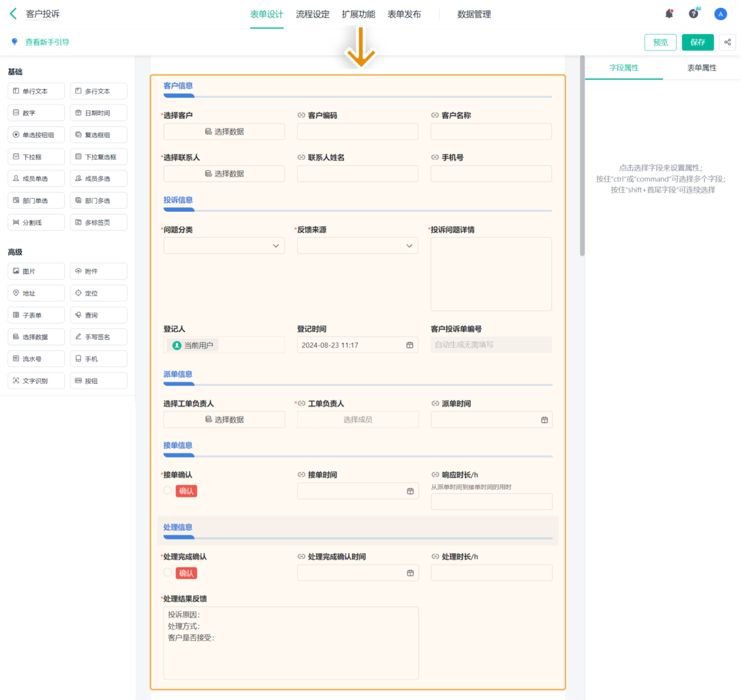Add a 多行文本 field

coord(99,91)
